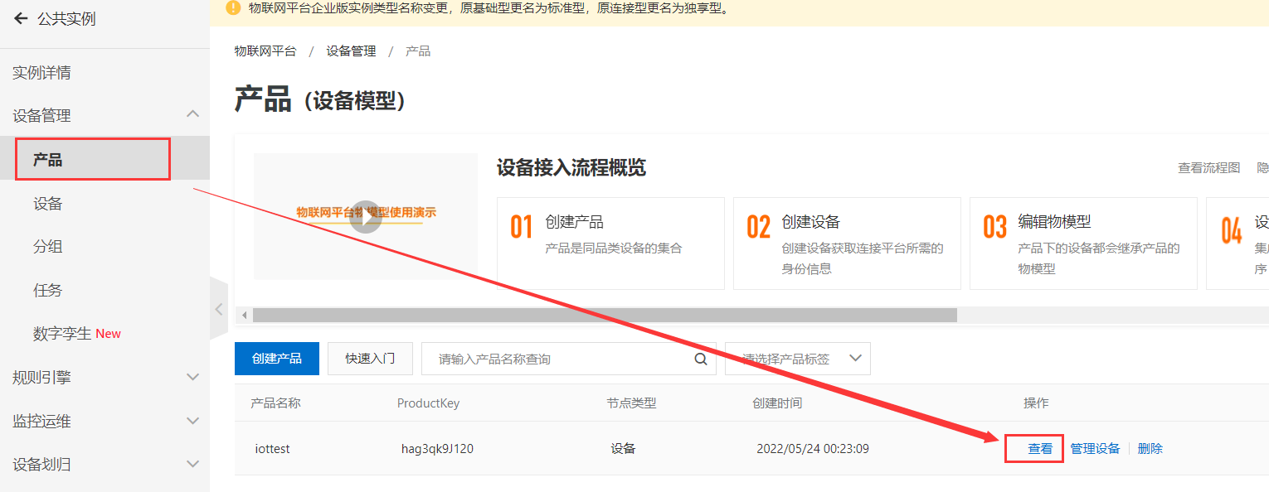Collapse the sidebar with the handle arrow
This screenshot has height=492, width=1269.
click(219, 309)
